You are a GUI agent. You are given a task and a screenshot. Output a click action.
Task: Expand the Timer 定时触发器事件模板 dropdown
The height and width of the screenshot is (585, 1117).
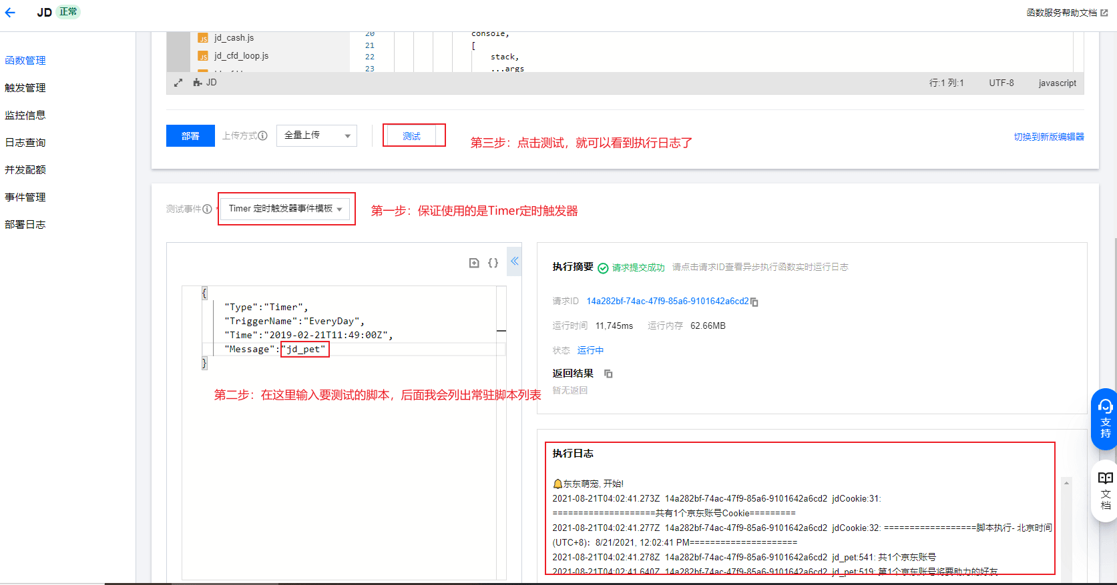coord(285,209)
